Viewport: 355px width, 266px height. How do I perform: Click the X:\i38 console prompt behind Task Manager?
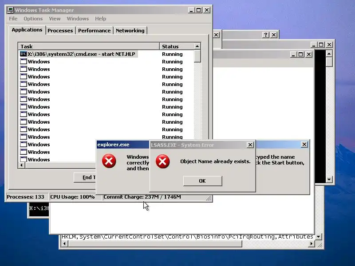click(x=39, y=208)
